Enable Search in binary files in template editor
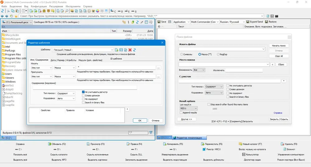 (83, 102)
